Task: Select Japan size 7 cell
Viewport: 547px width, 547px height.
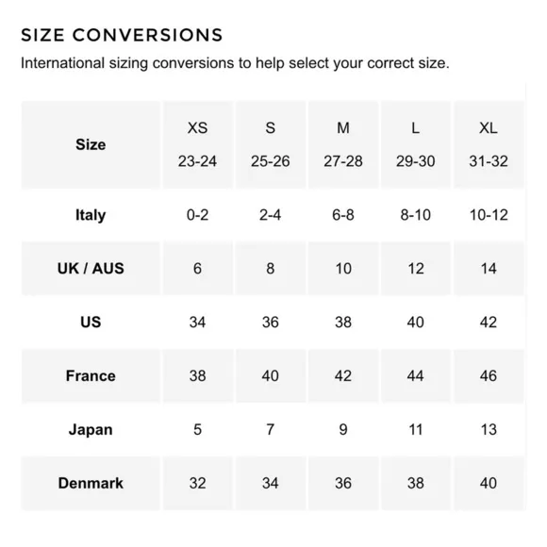Action: tap(271, 429)
